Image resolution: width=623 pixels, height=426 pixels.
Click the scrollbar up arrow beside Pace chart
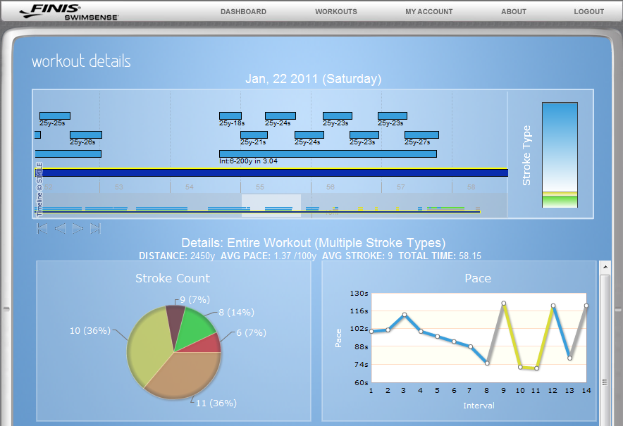[605, 267]
